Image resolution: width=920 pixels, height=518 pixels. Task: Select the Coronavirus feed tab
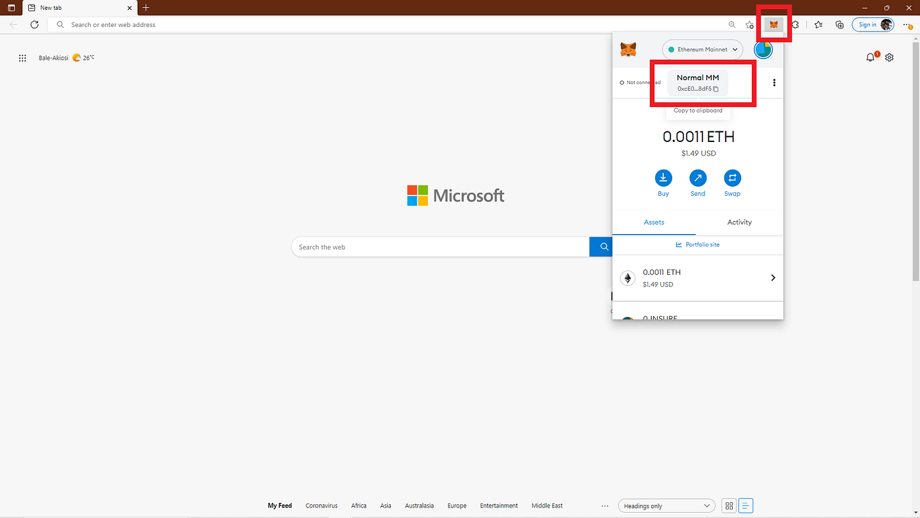321,506
